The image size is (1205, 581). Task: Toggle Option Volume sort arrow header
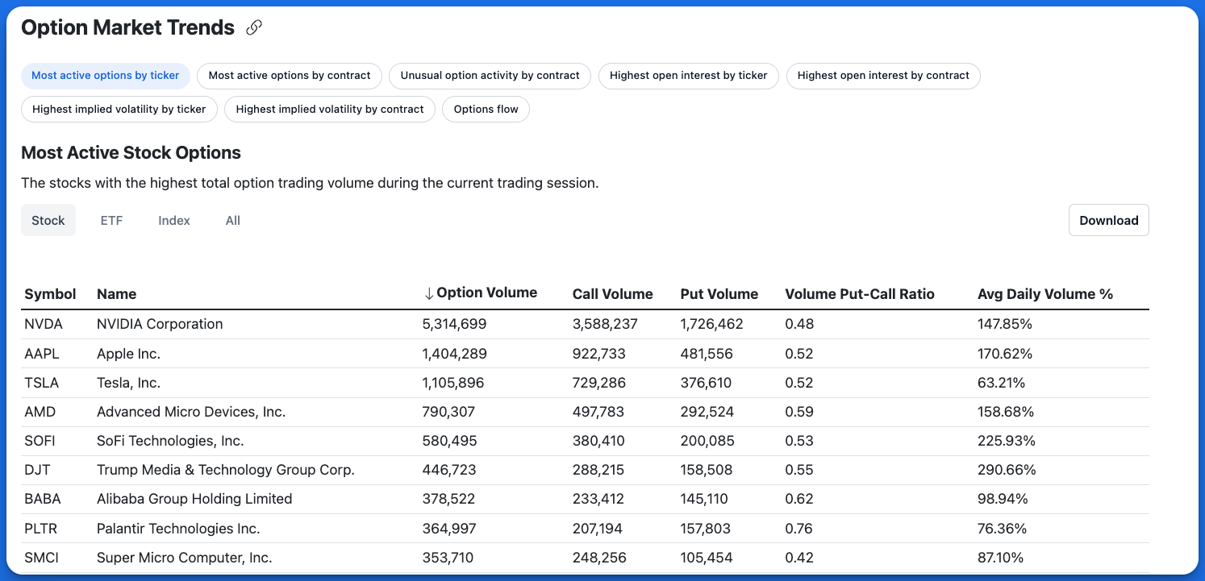480,293
